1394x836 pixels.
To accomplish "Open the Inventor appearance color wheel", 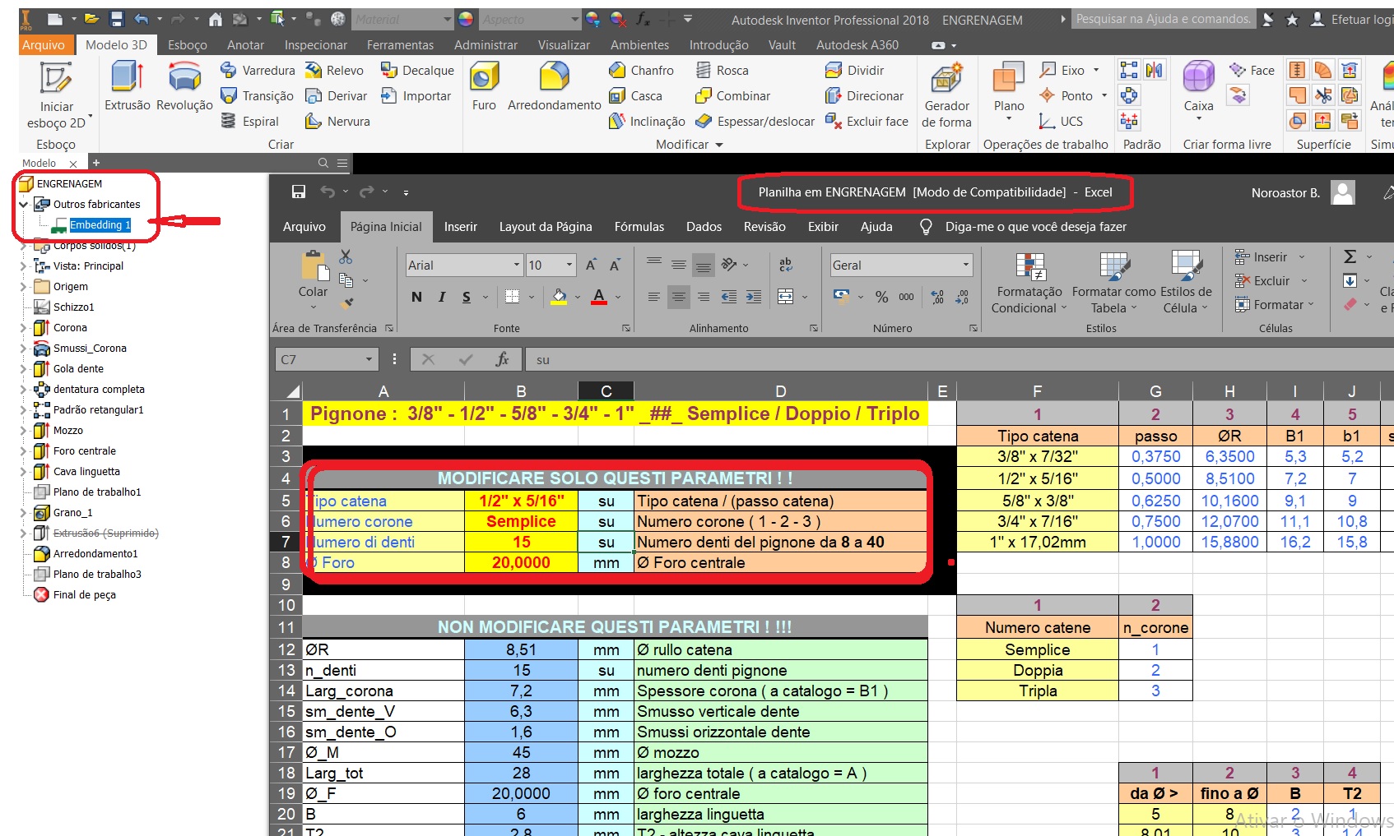I will tap(465, 19).
